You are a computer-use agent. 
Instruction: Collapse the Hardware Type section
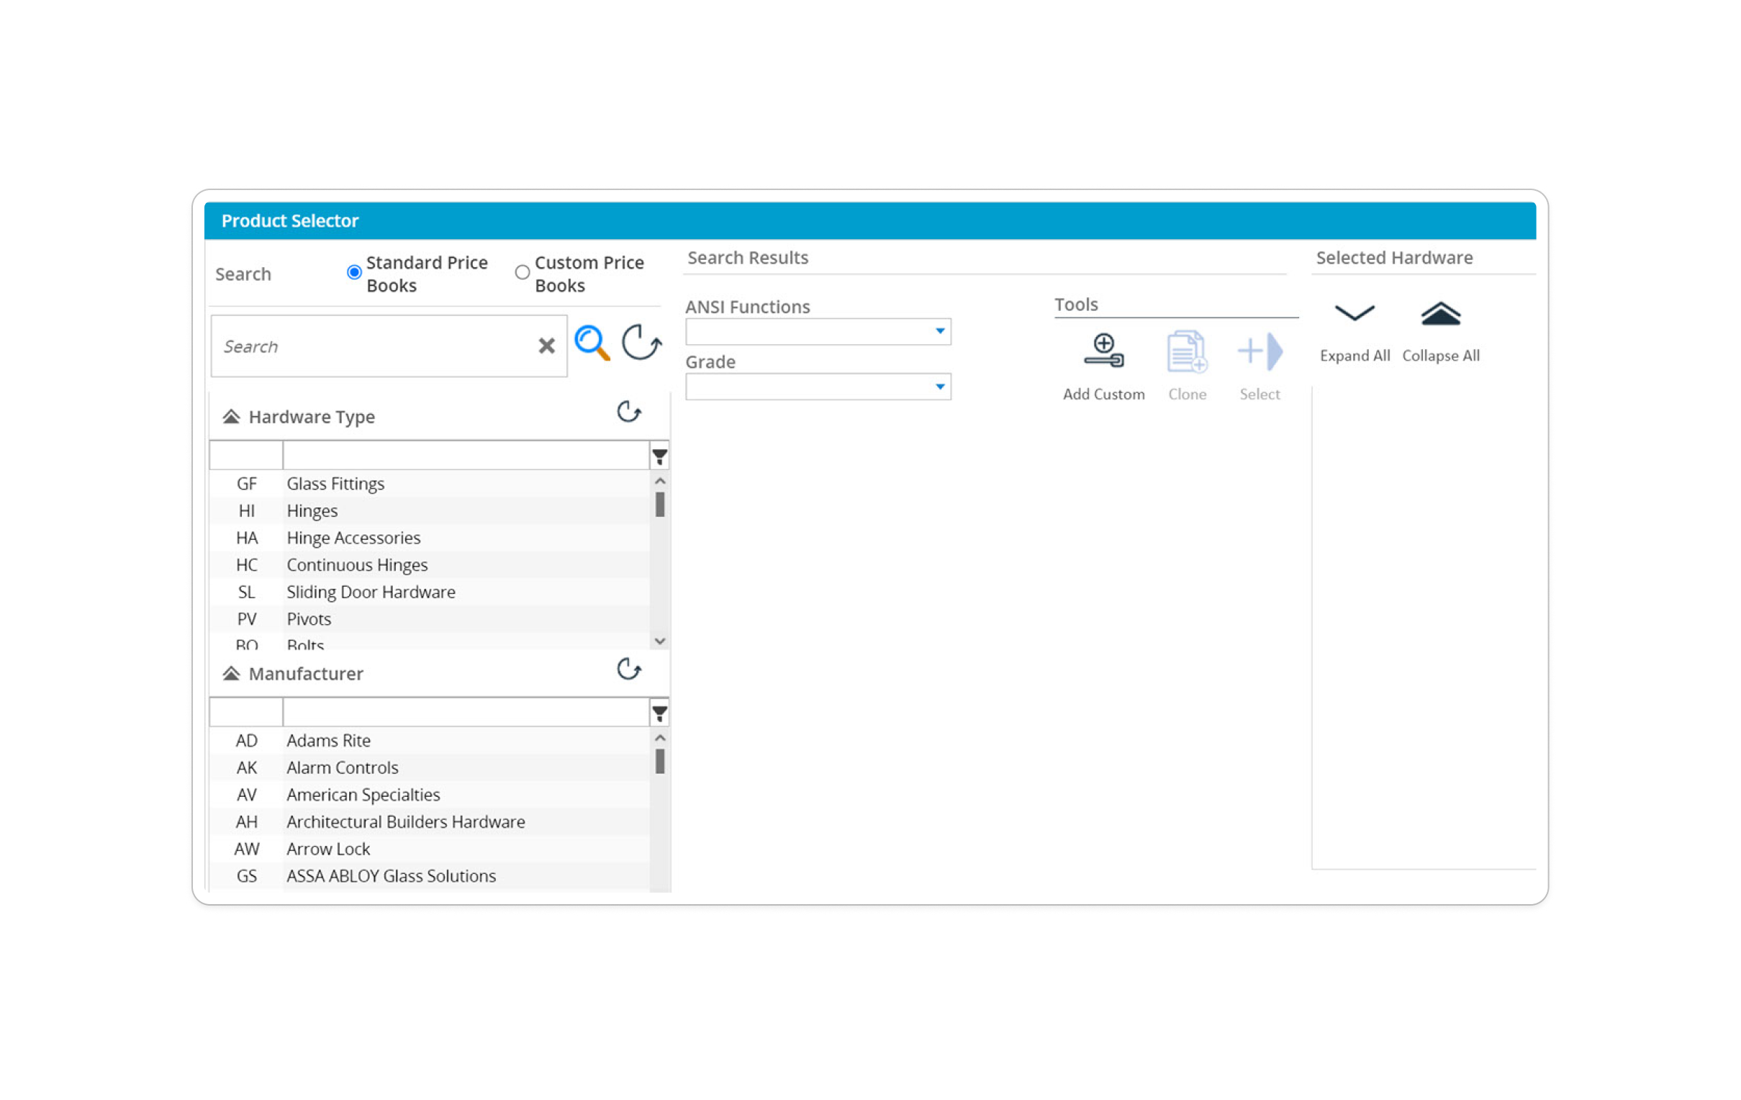click(x=231, y=417)
